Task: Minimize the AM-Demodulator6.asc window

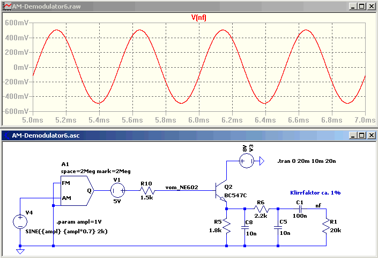Action: point(353,135)
